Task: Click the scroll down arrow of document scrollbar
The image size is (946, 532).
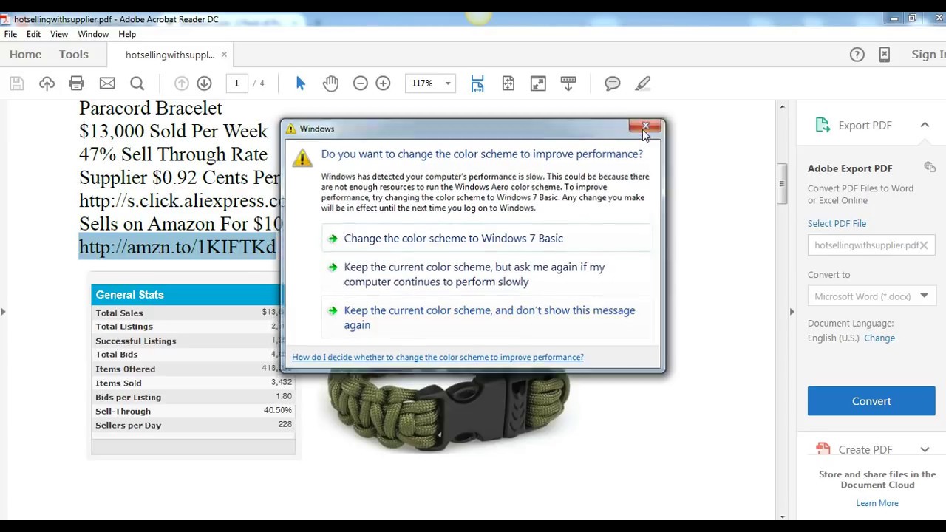Action: (x=782, y=515)
